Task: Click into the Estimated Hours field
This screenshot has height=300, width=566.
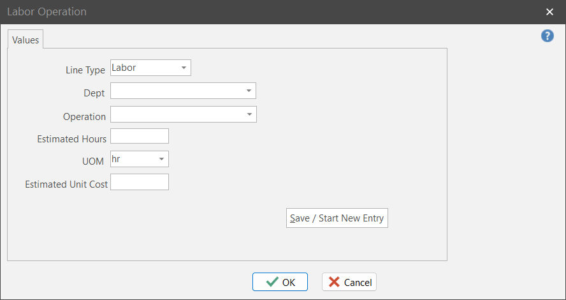Action: tap(140, 137)
